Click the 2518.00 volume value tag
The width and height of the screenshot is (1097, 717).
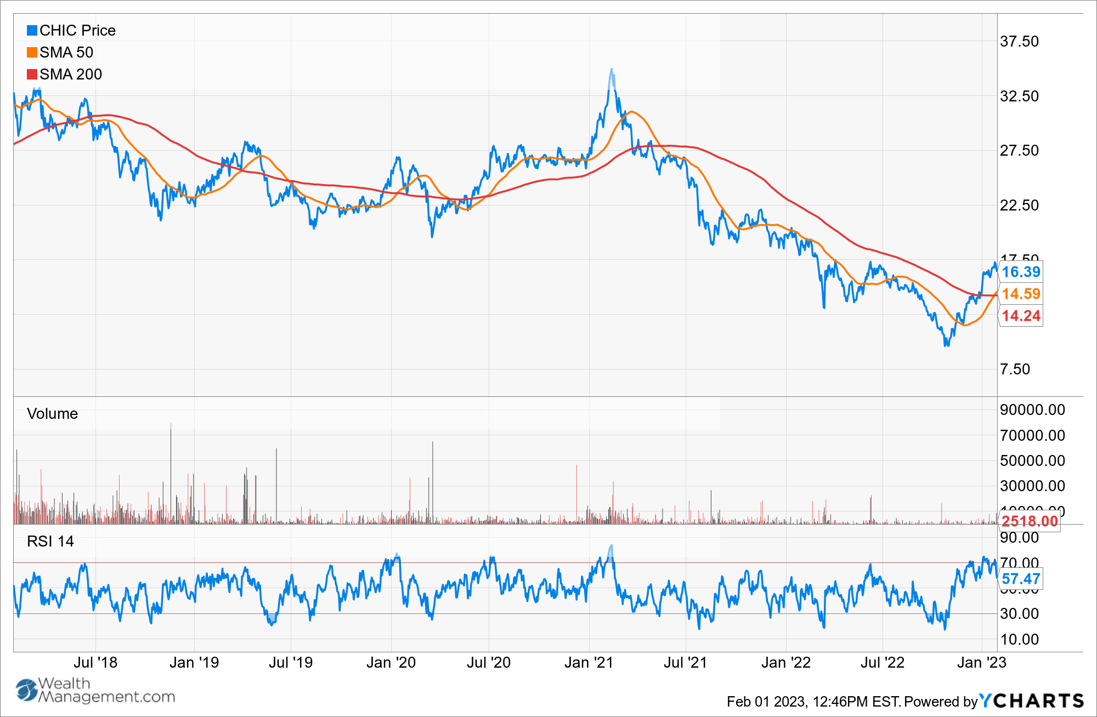[x=1030, y=521]
